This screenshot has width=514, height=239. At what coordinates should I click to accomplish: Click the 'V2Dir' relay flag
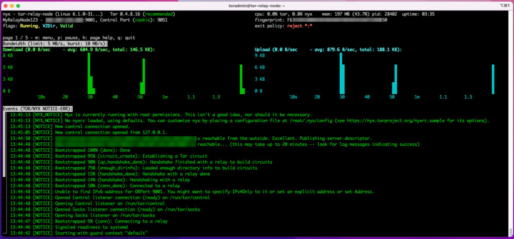(51, 26)
